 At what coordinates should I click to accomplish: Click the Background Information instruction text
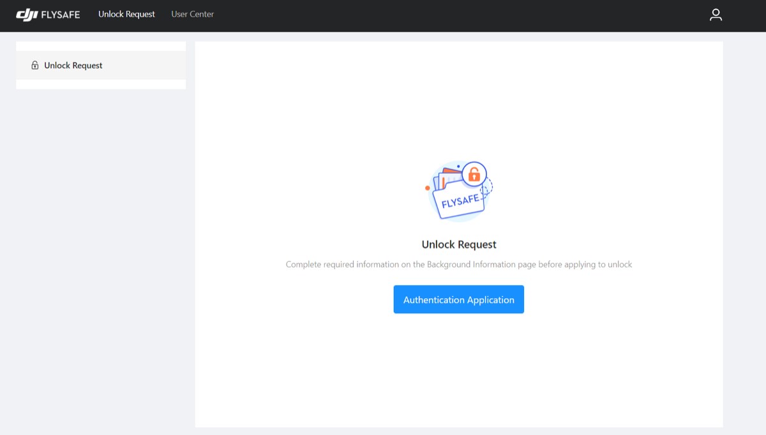click(458, 264)
